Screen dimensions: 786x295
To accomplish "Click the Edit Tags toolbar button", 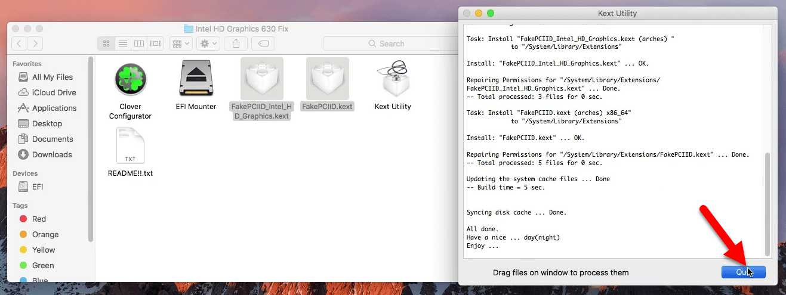I will point(263,44).
